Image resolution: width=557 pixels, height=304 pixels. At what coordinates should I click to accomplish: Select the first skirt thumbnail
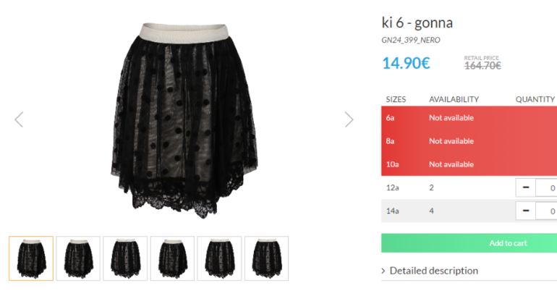[31, 258]
